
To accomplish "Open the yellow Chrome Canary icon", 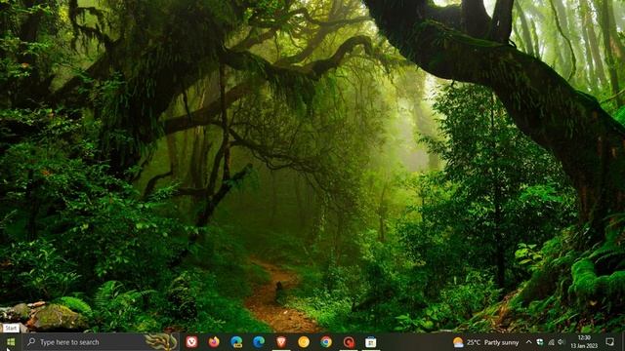I will point(304,342).
